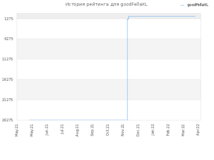Select the 1275 y-axis label
Screen dimensions: 214x160
tap(9, 19)
